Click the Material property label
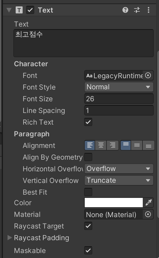159x258 pixels. [27, 215]
